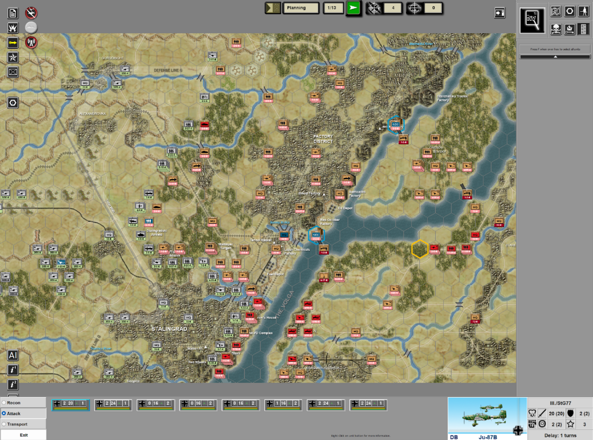
Task: Click the upper info 'i' icon
Action: [x=13, y=370]
